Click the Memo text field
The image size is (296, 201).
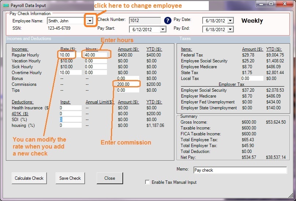[240, 170]
